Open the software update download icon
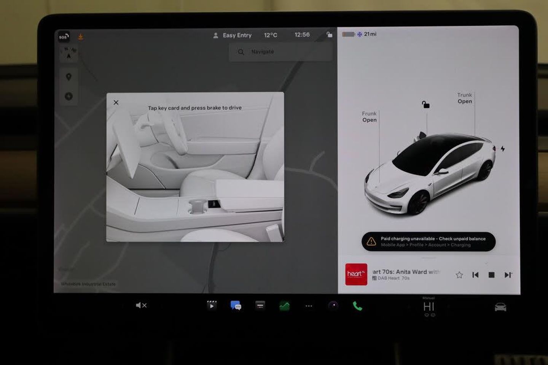 pos(81,36)
